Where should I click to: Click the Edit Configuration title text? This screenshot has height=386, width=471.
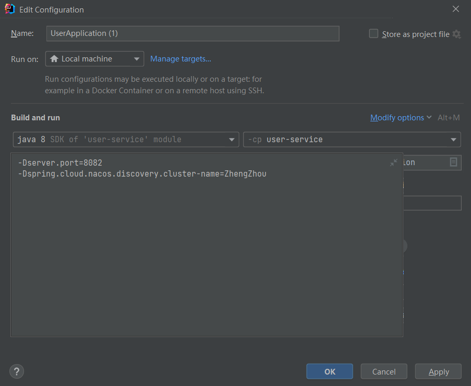click(52, 9)
